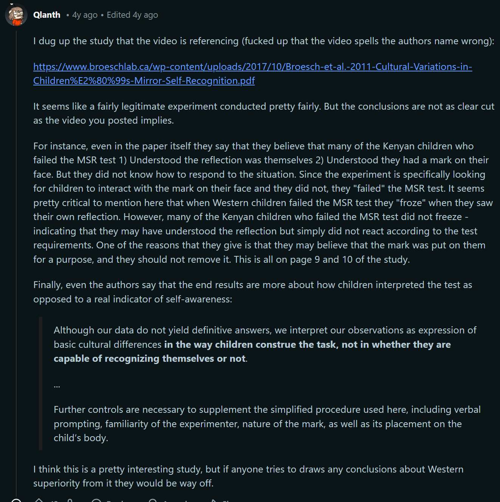Viewport: 500px width, 502px height.
Task: Click the Award icon below the comment
Action: [153, 501]
